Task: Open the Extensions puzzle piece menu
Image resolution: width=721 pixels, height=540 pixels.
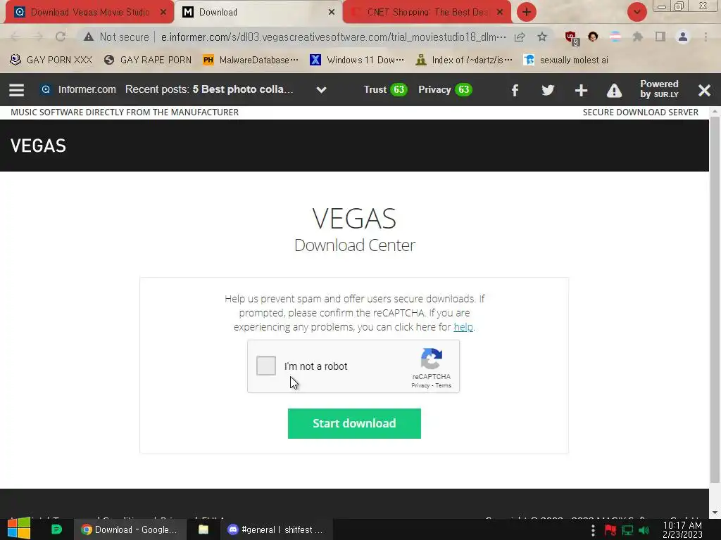Action: tap(637, 37)
